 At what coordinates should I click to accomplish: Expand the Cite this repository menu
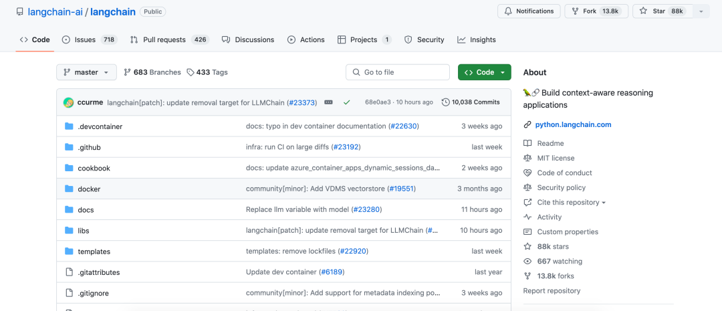click(571, 202)
